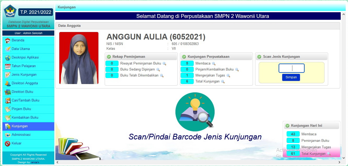
Task: Click the member photo of Anggun Aulia
Action: 79,58
